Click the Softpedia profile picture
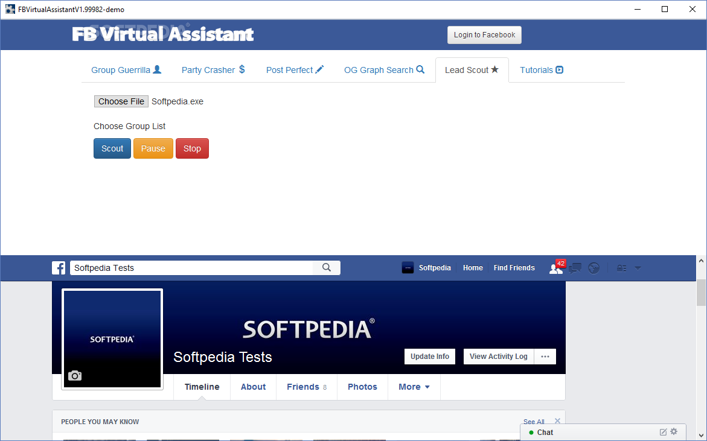Image resolution: width=707 pixels, height=441 pixels. pos(112,339)
